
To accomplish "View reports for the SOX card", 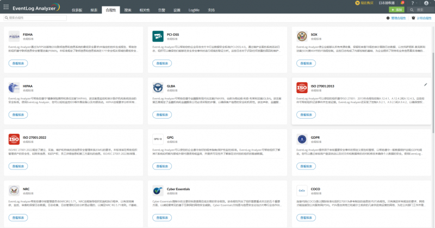I will tap(306, 63).
